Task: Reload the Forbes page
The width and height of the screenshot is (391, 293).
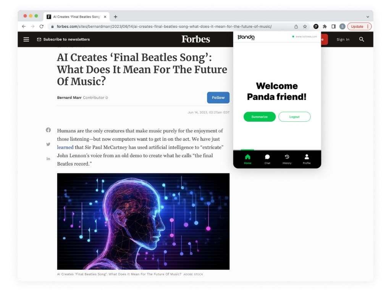Action: pos(41,26)
